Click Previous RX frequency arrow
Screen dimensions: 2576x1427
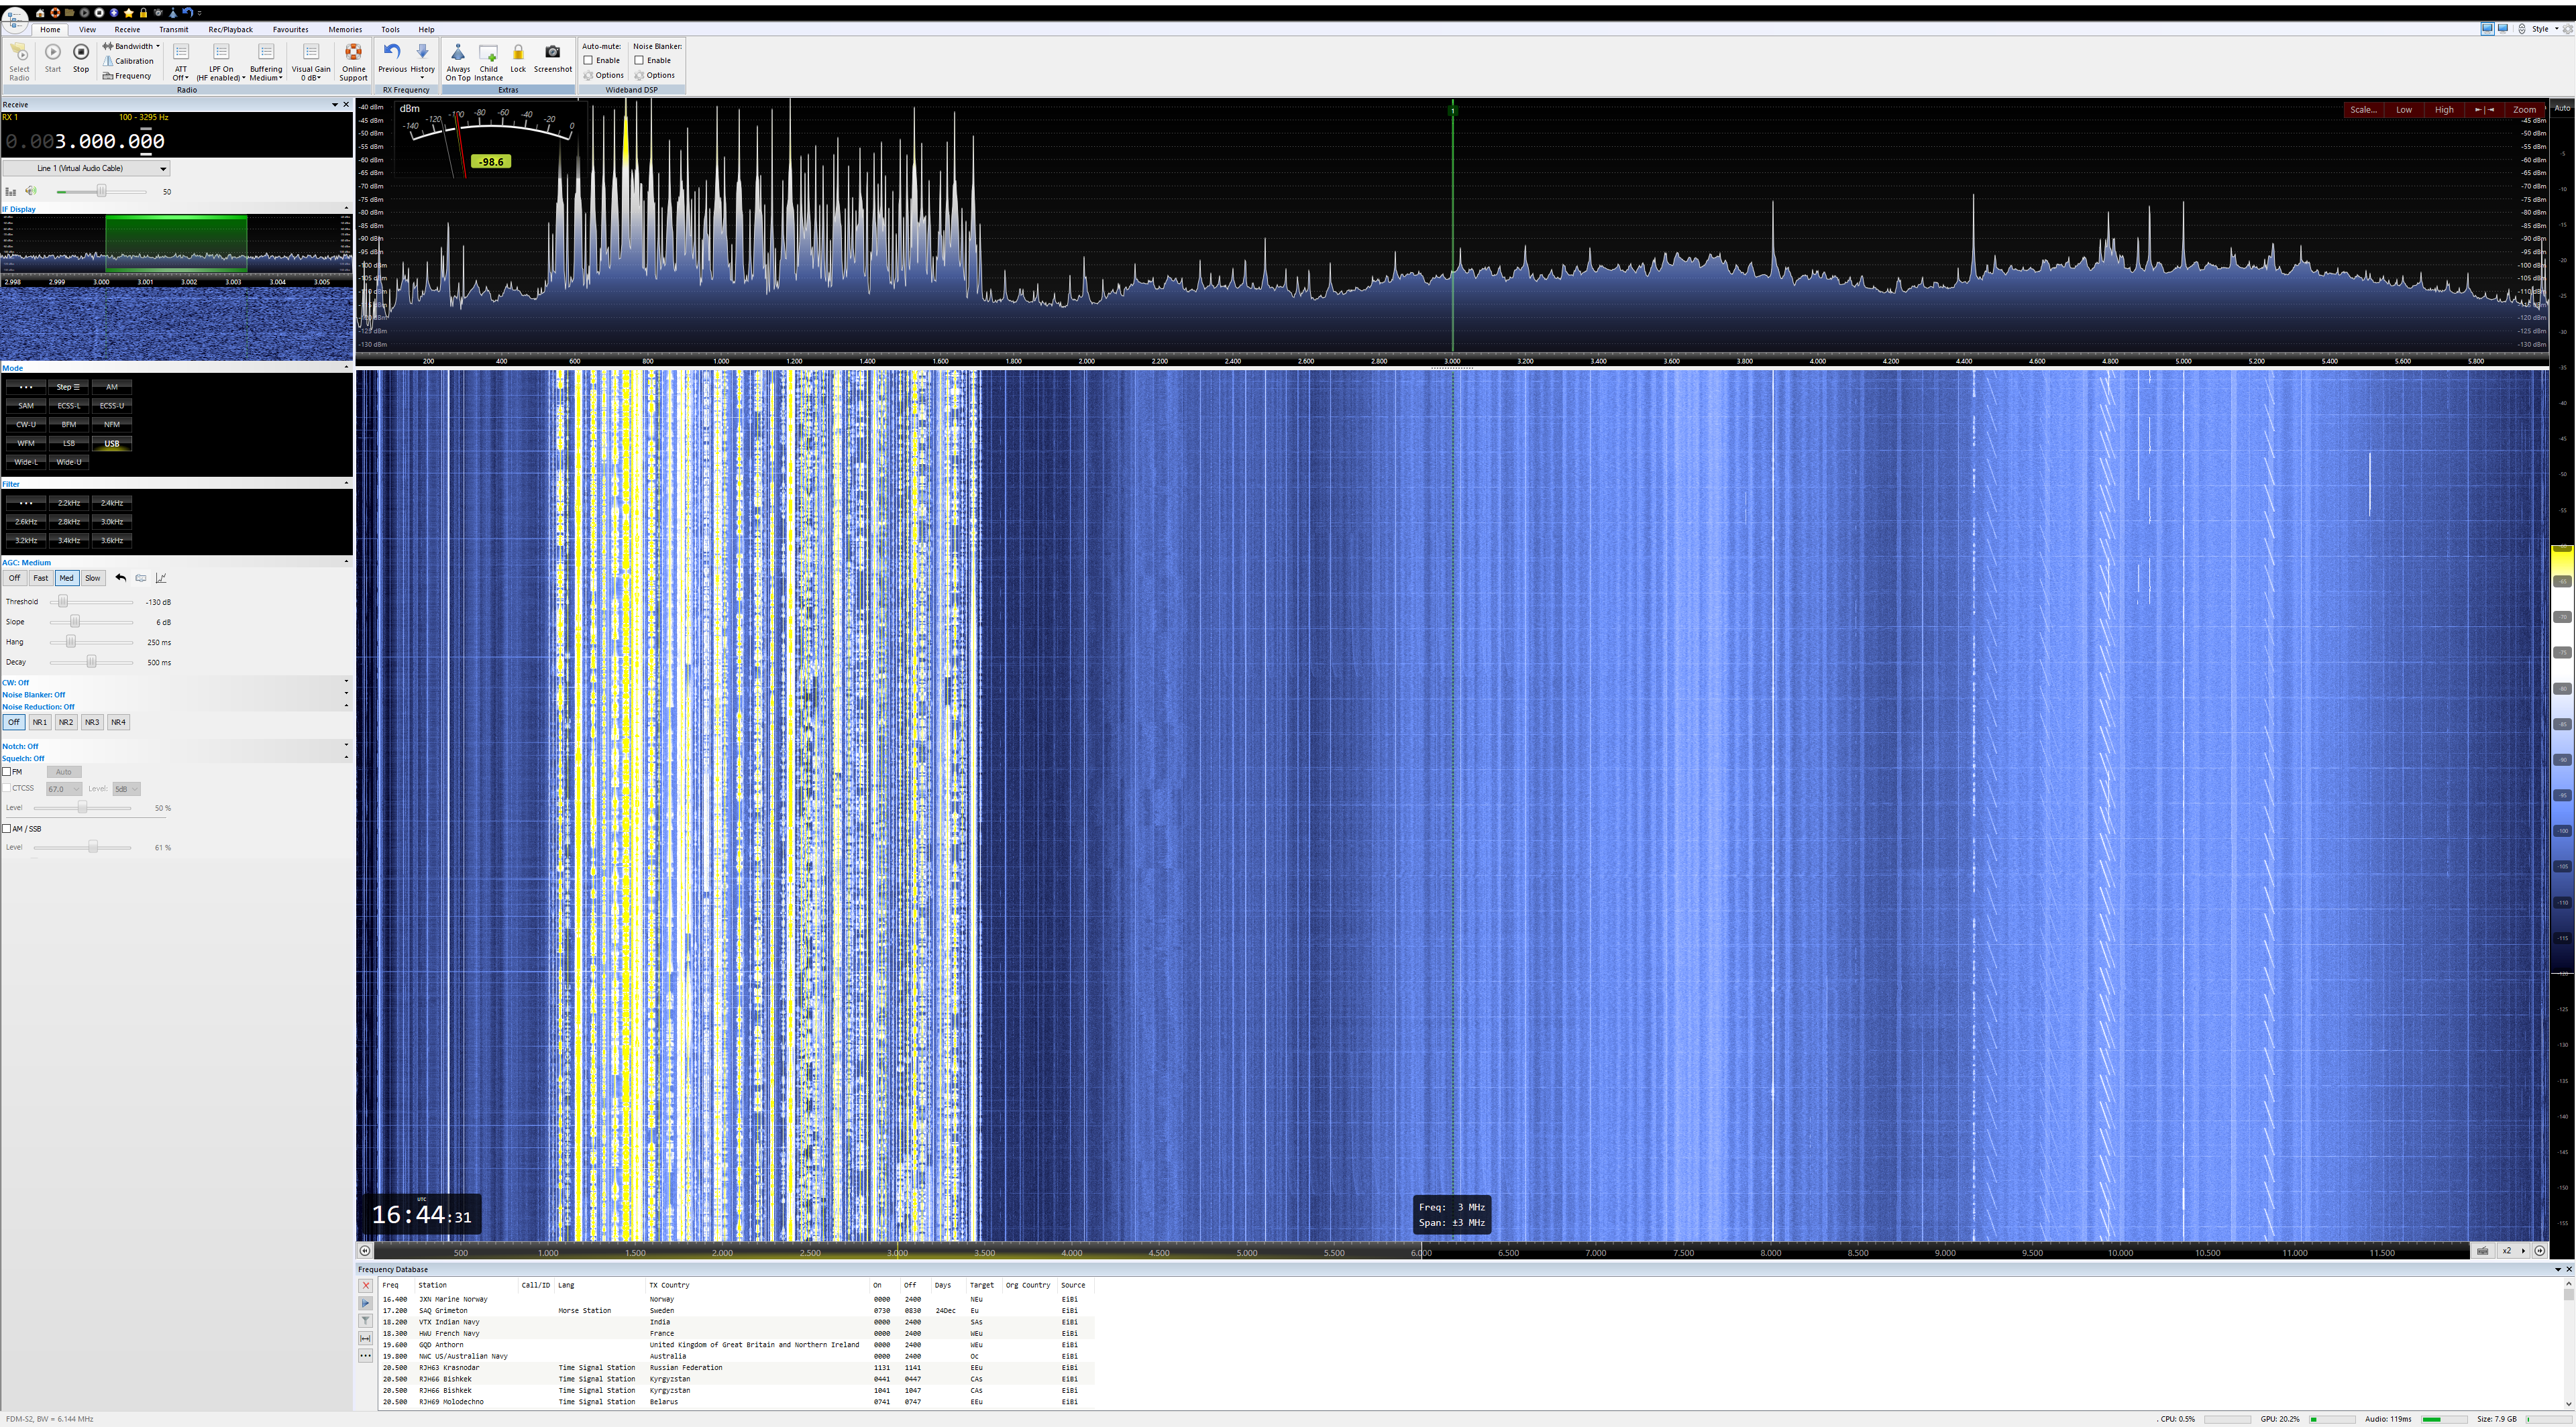coord(392,53)
